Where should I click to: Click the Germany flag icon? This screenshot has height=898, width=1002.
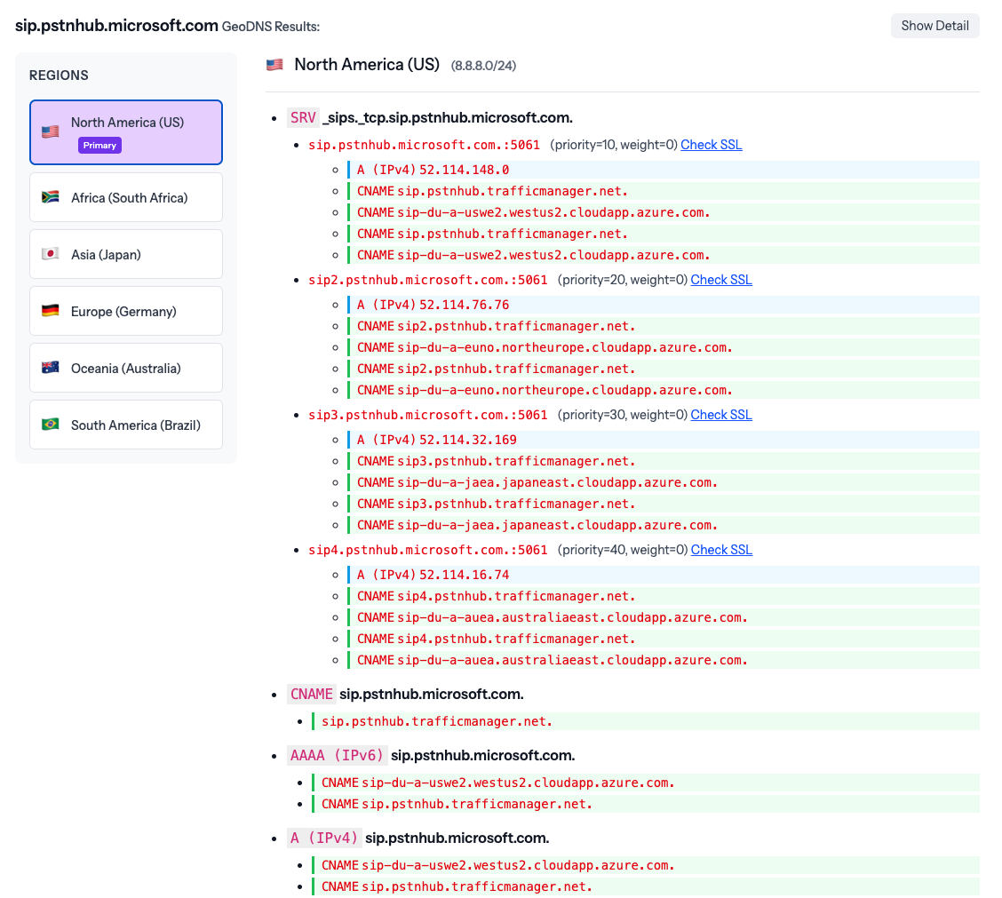coord(51,312)
